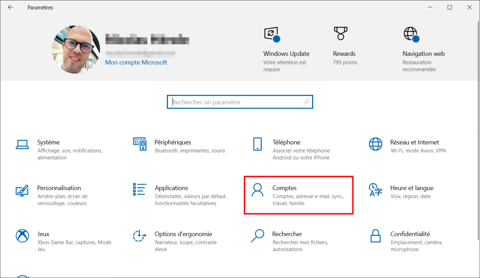The image size is (480, 278).
Task: Click the Personnalisation brush icon
Action: tap(22, 190)
